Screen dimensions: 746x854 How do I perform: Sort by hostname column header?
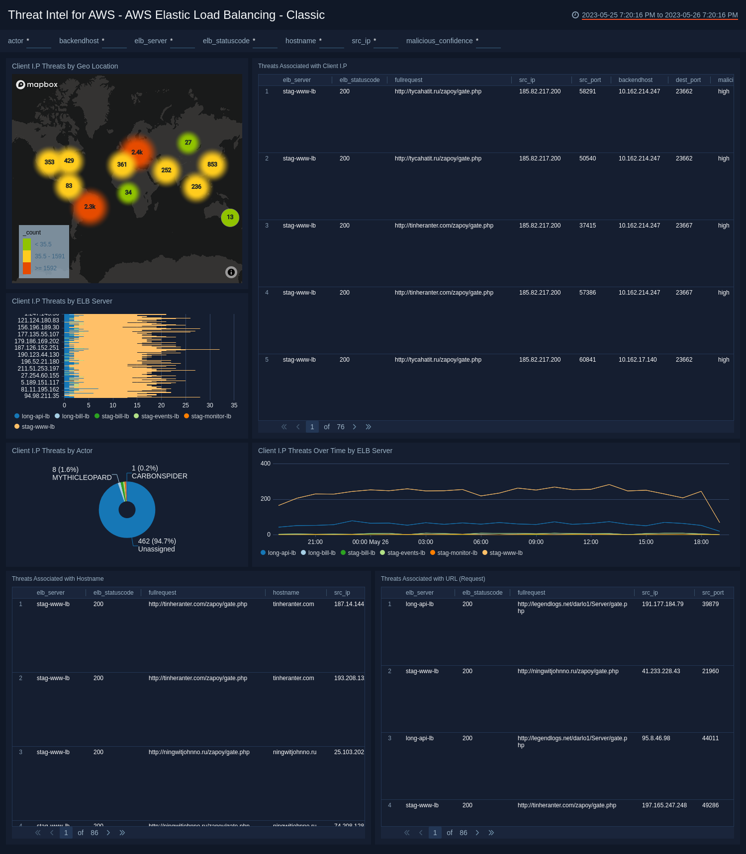pos(286,593)
